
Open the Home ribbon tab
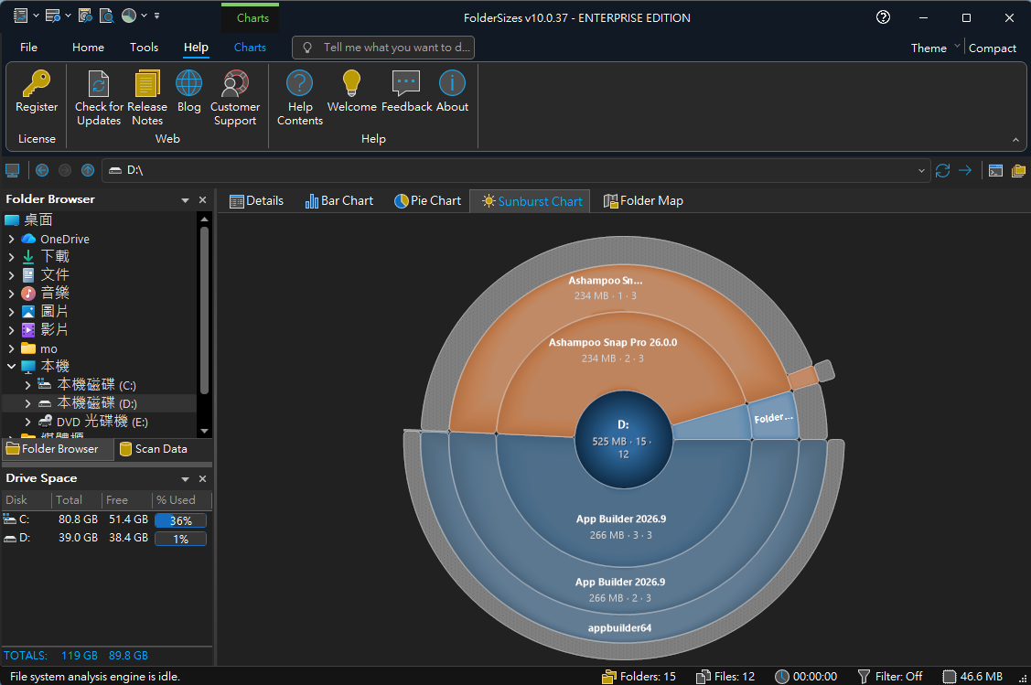click(88, 48)
